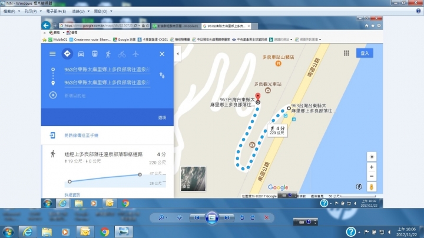Open the Mobile01 bookmark
The width and height of the screenshot is (424, 238).
pyautogui.click(x=58, y=39)
